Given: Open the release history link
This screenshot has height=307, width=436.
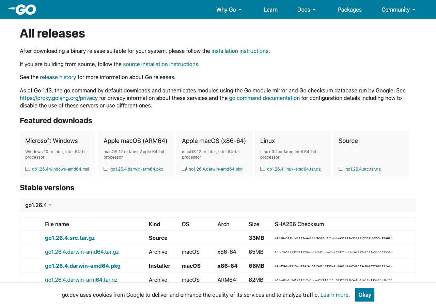Looking at the screenshot, I should click(x=58, y=77).
